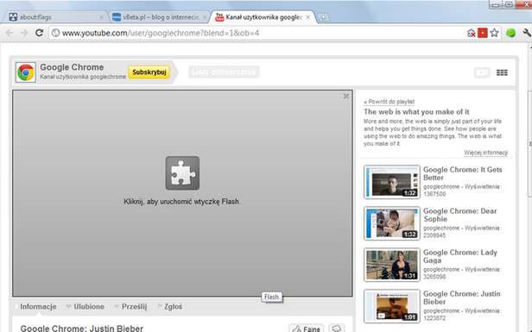Screen dimensions: 532x332
Task: Click the title Google Chrome: Dear Sophie
Action: [459, 215]
